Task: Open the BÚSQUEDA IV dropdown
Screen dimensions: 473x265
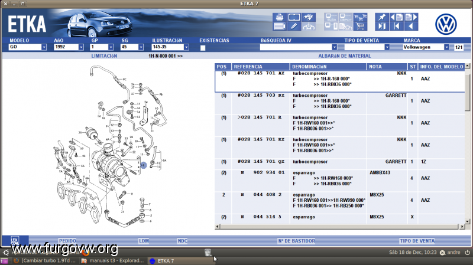Action: pyautogui.click(x=299, y=47)
